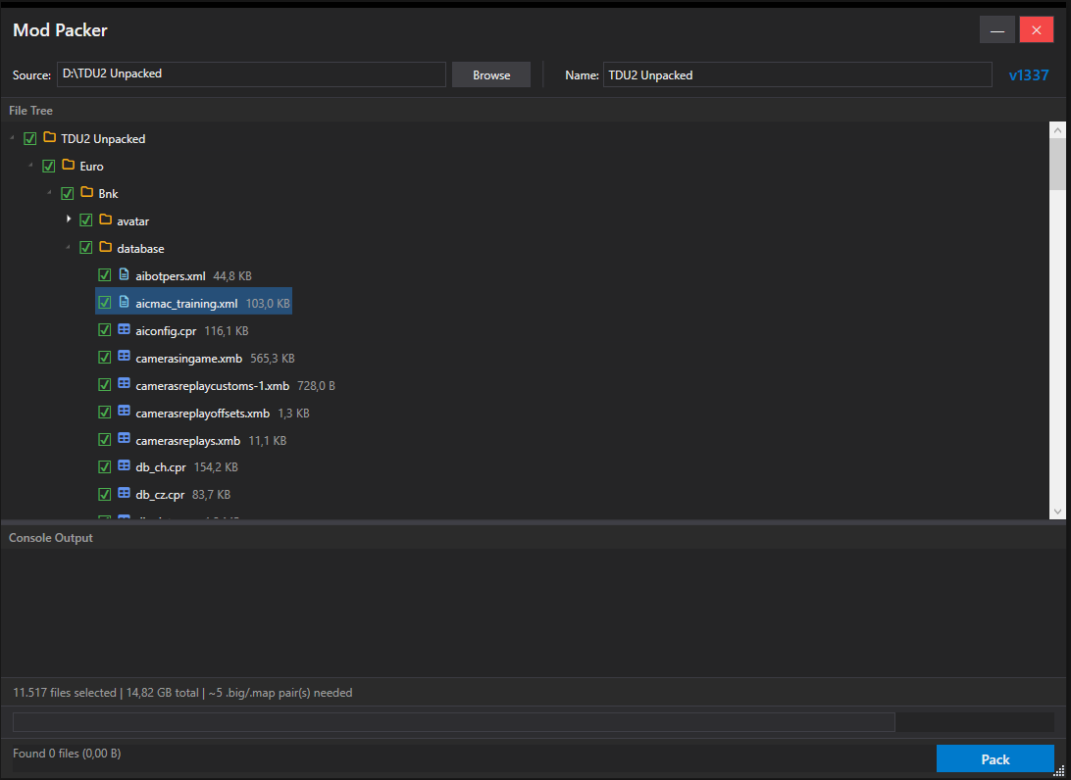The image size is (1071, 780).
Task: Click the db_ch.cpr table icon
Action: [x=124, y=465]
